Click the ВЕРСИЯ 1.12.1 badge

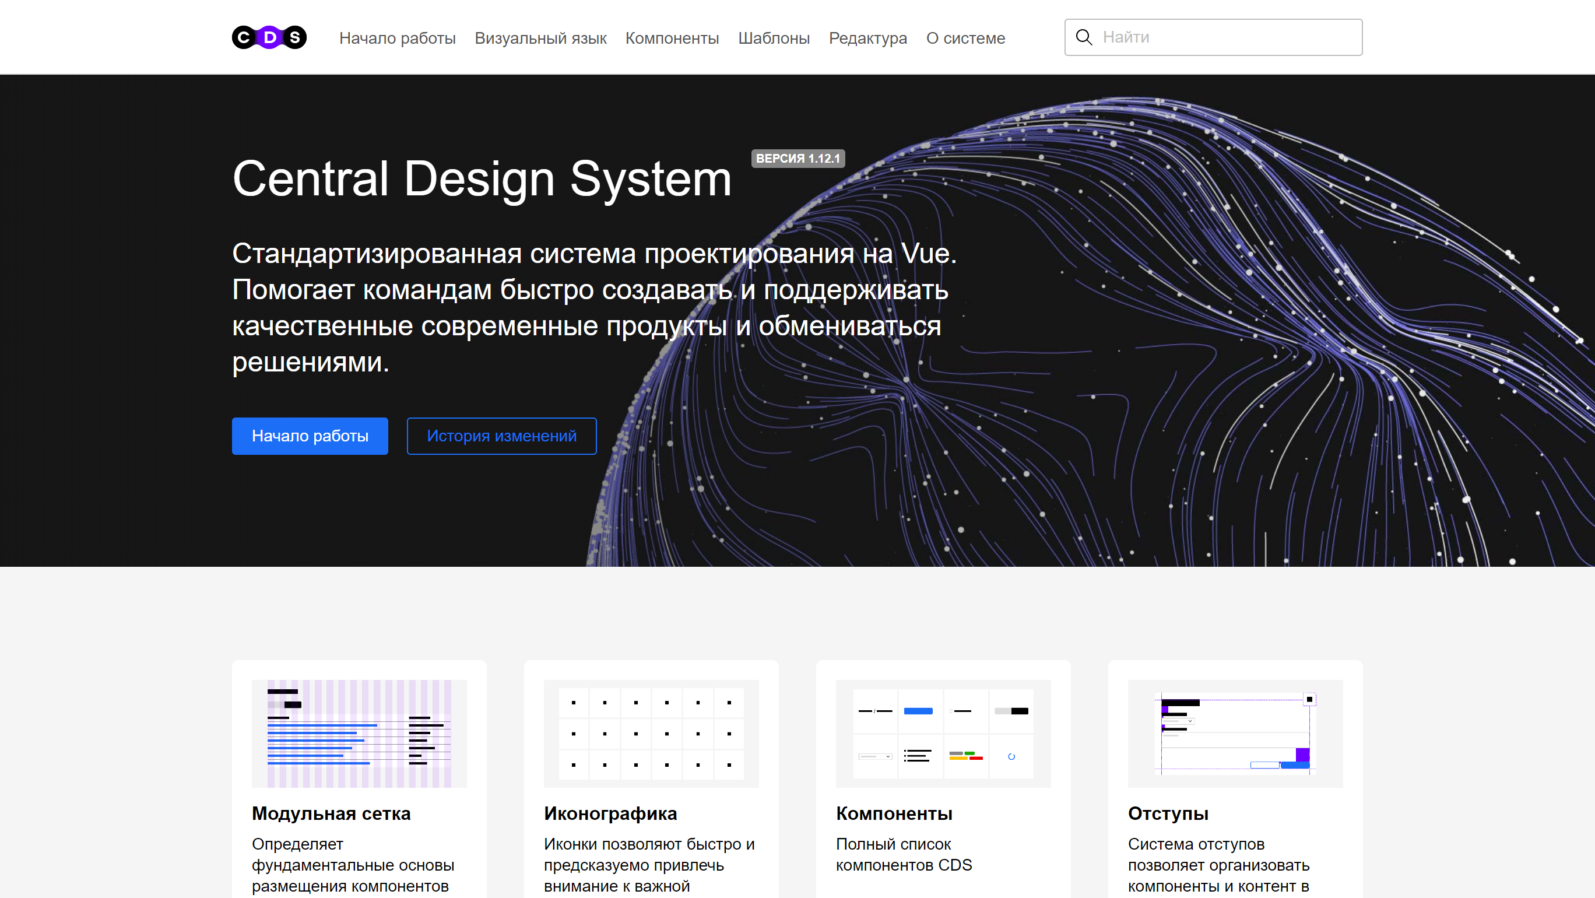click(x=797, y=159)
